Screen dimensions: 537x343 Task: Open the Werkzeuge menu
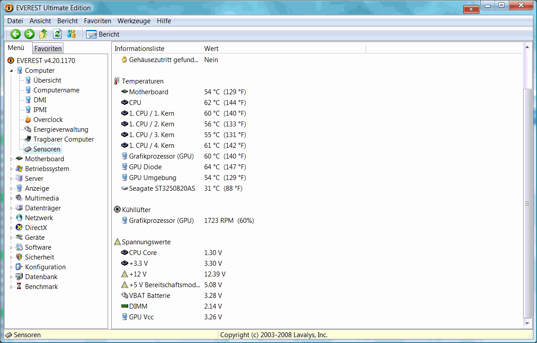[x=134, y=21]
